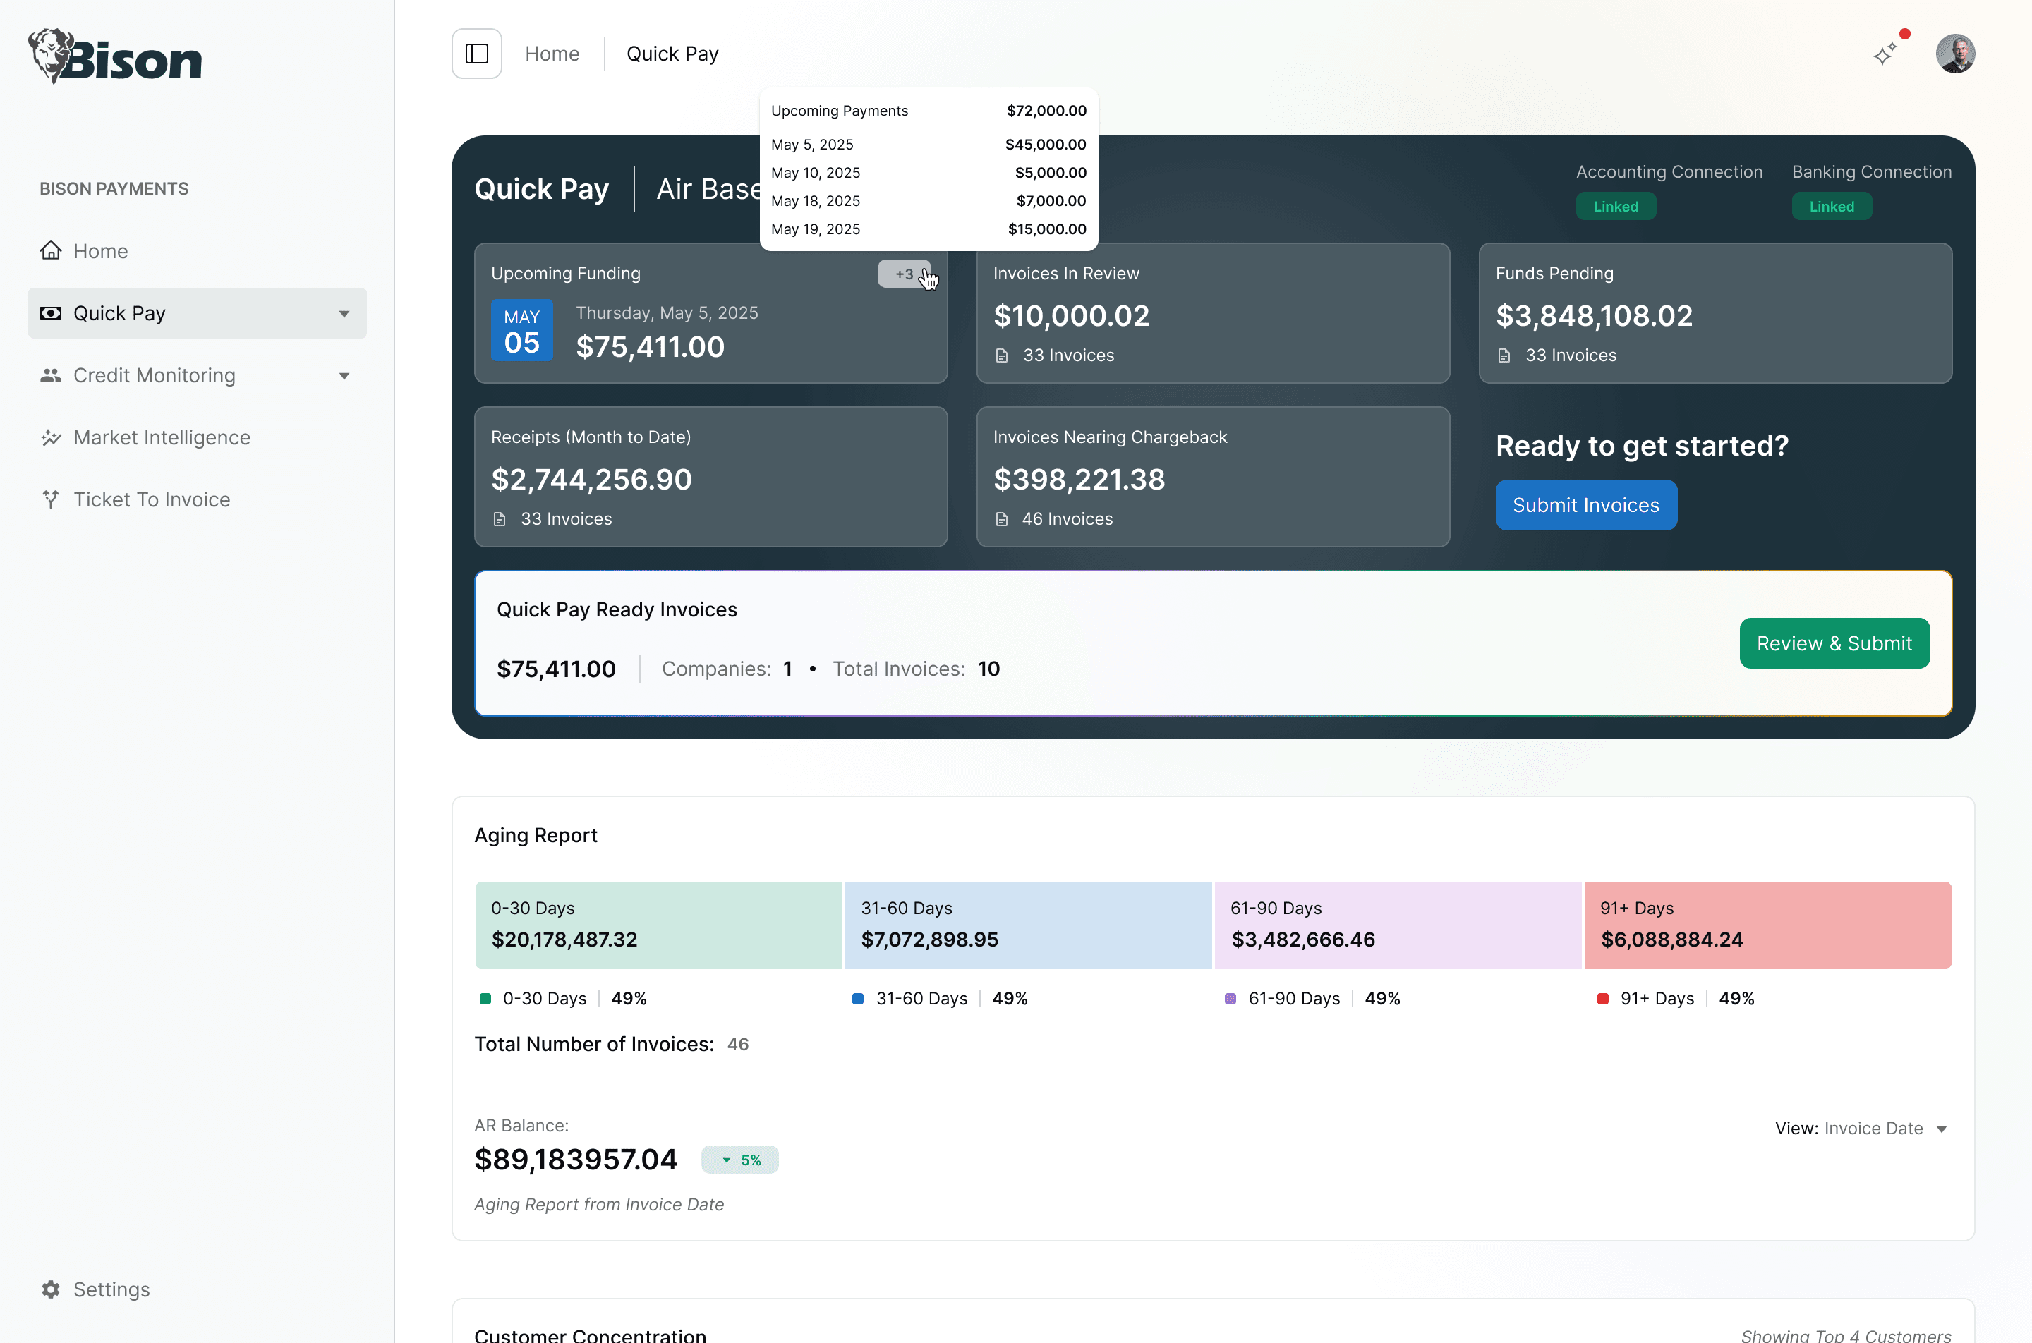Click the Accounting Connection Linked badge
Viewport: 2032px width, 1343px height.
[x=1616, y=207]
